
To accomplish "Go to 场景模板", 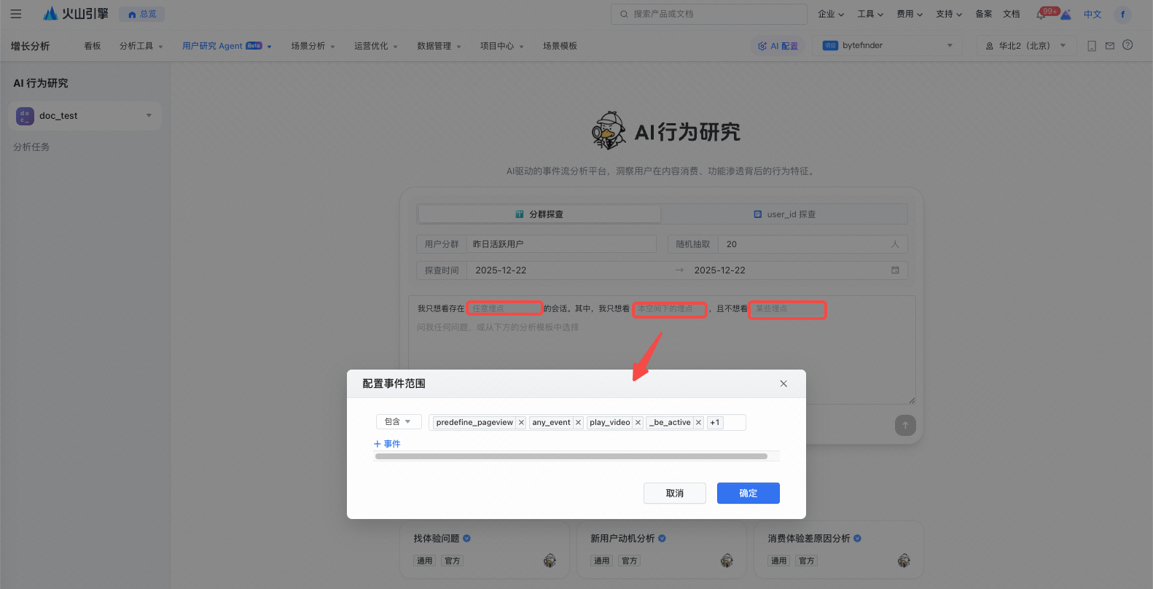I will (560, 46).
